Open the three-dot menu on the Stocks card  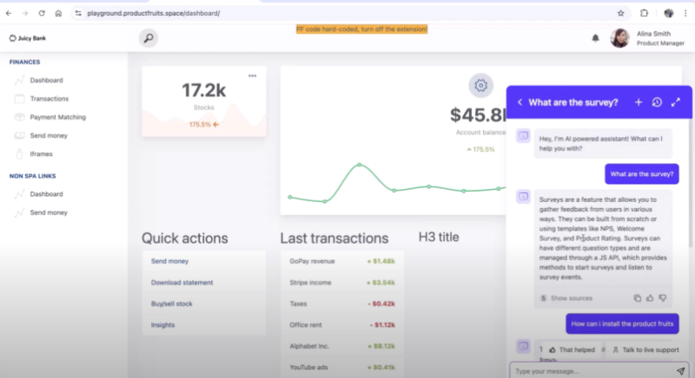pos(252,75)
